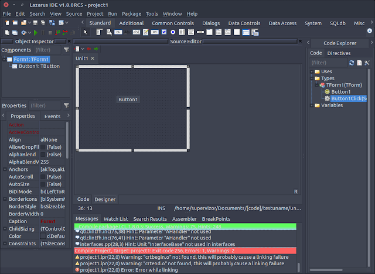Screen dimensions: 375x274
Task: Collapse the Types node in Code Explorer
Action: pos(312,78)
